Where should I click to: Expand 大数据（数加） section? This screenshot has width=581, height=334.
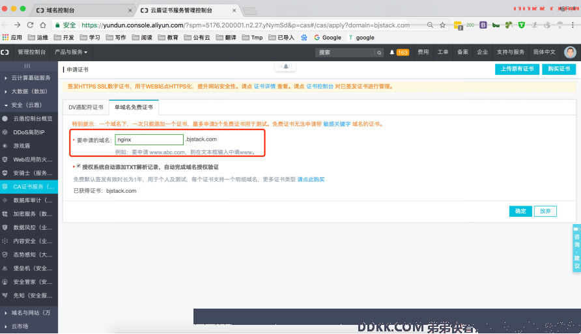28,91
